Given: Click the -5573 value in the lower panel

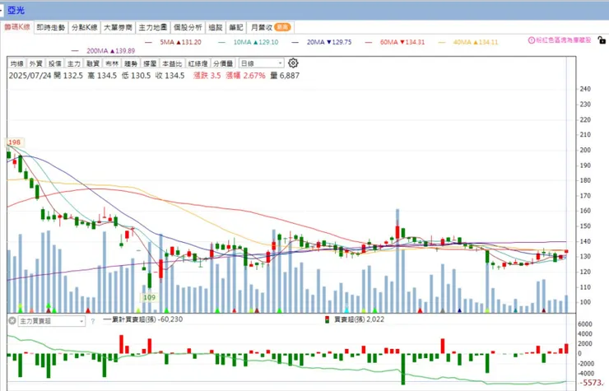Looking at the screenshot, I should point(593,383).
